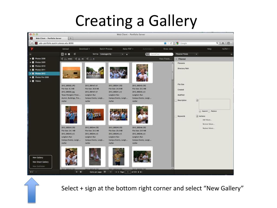
Task: Click the minus remove button at the bottom left
Action: tap(36, 172)
